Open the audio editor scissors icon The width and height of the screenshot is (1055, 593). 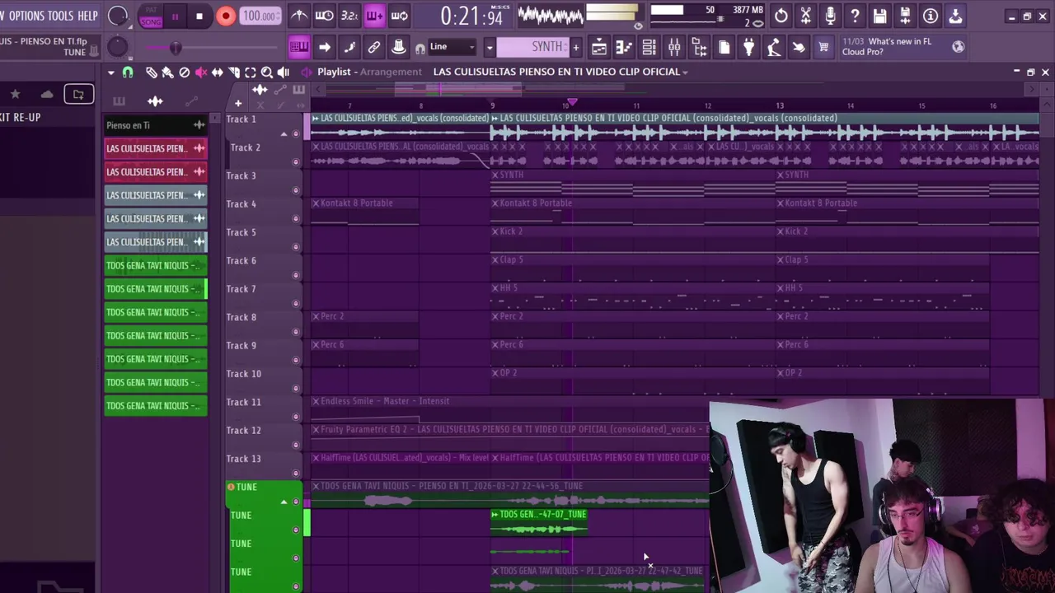pos(805,16)
